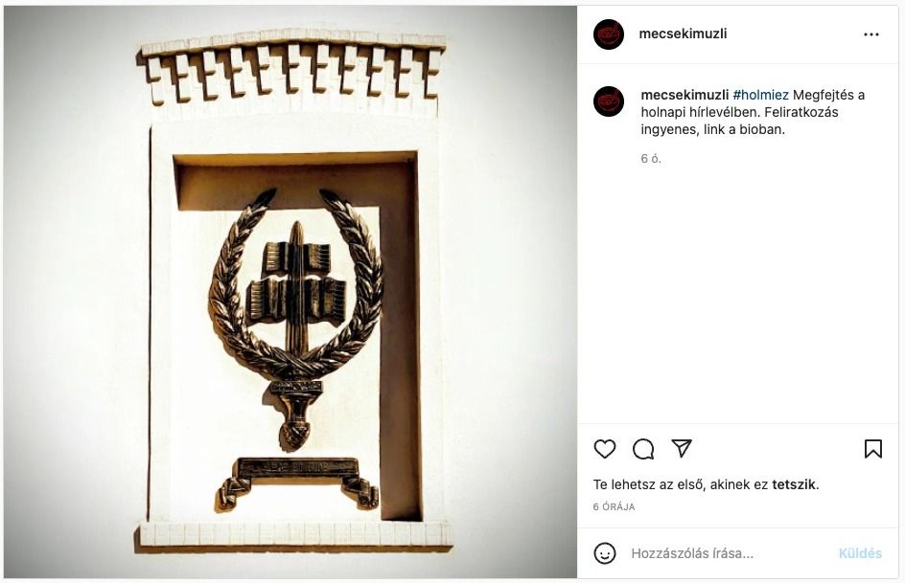
Task: Open the mecsekimuzli username in the header
Action: (x=683, y=34)
